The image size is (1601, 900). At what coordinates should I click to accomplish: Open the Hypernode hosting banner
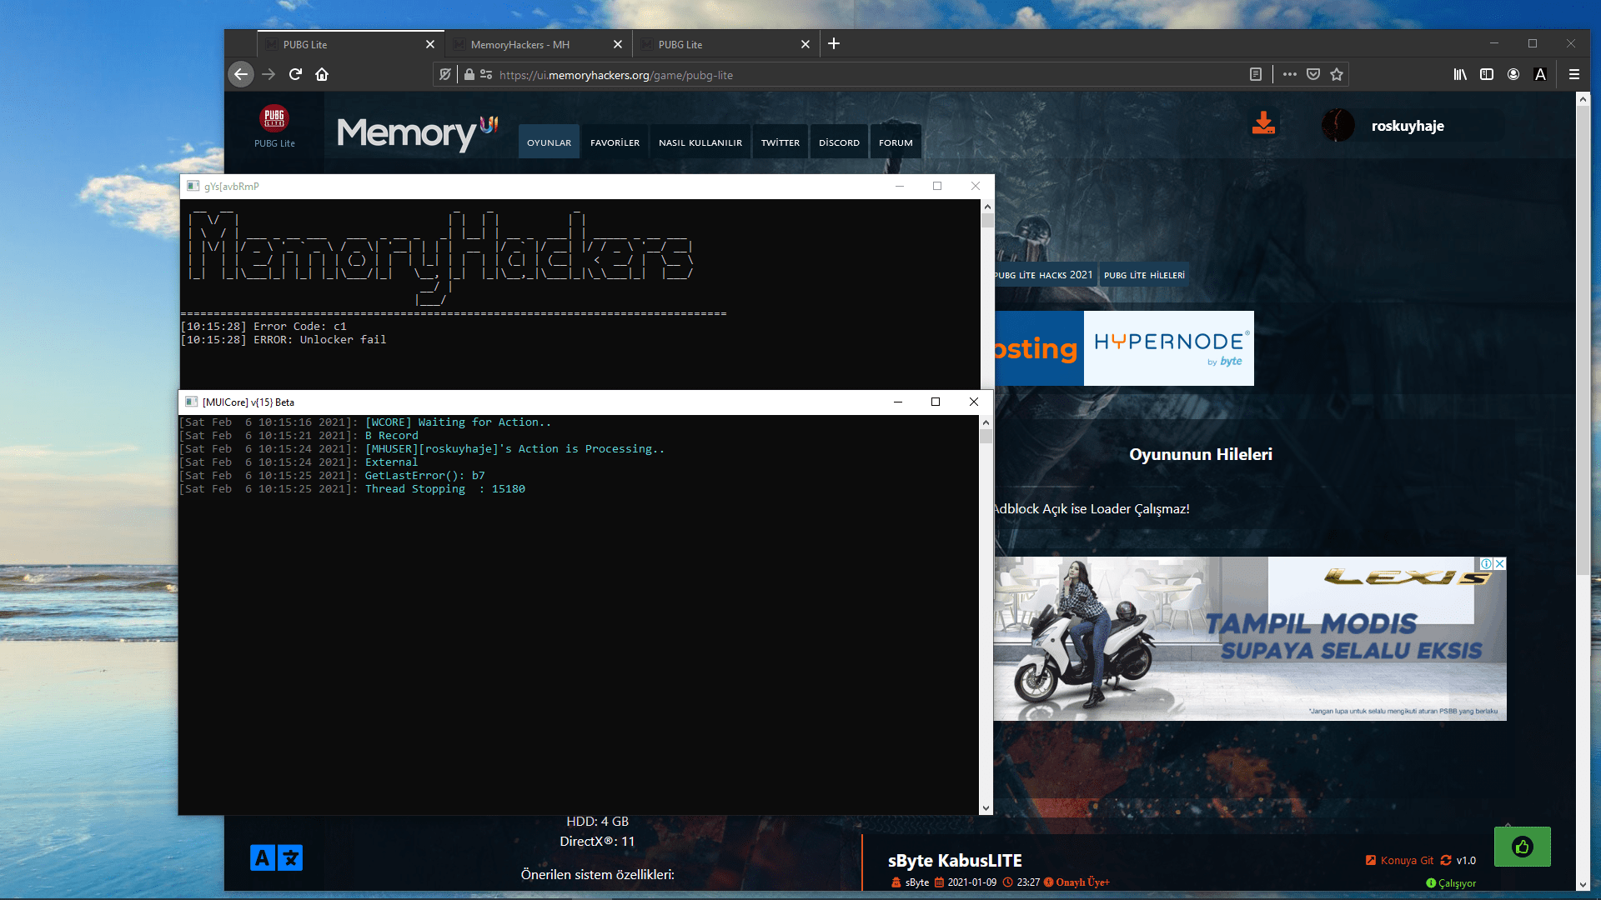coord(1124,348)
